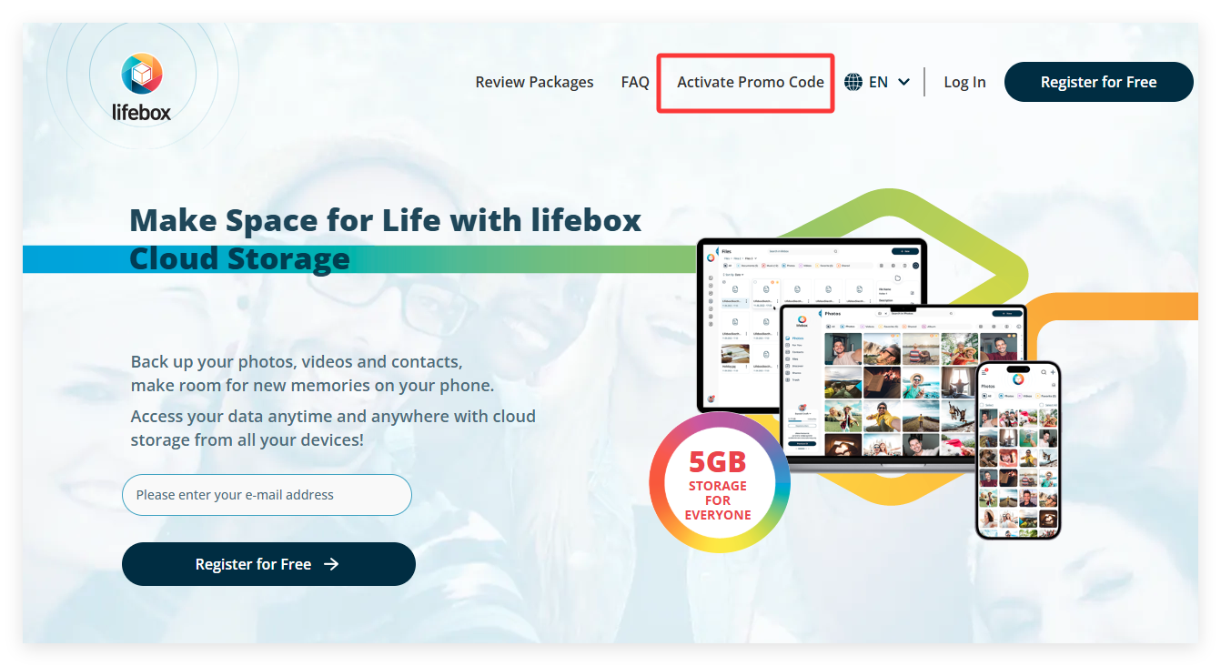This screenshot has width=1221, height=666.
Task: Open the Review Packages menu item
Action: [534, 82]
